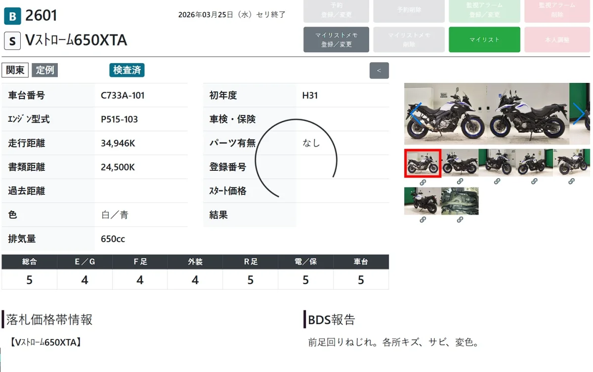
Task: Select the underside photo thumbnail
Action: (x=460, y=201)
